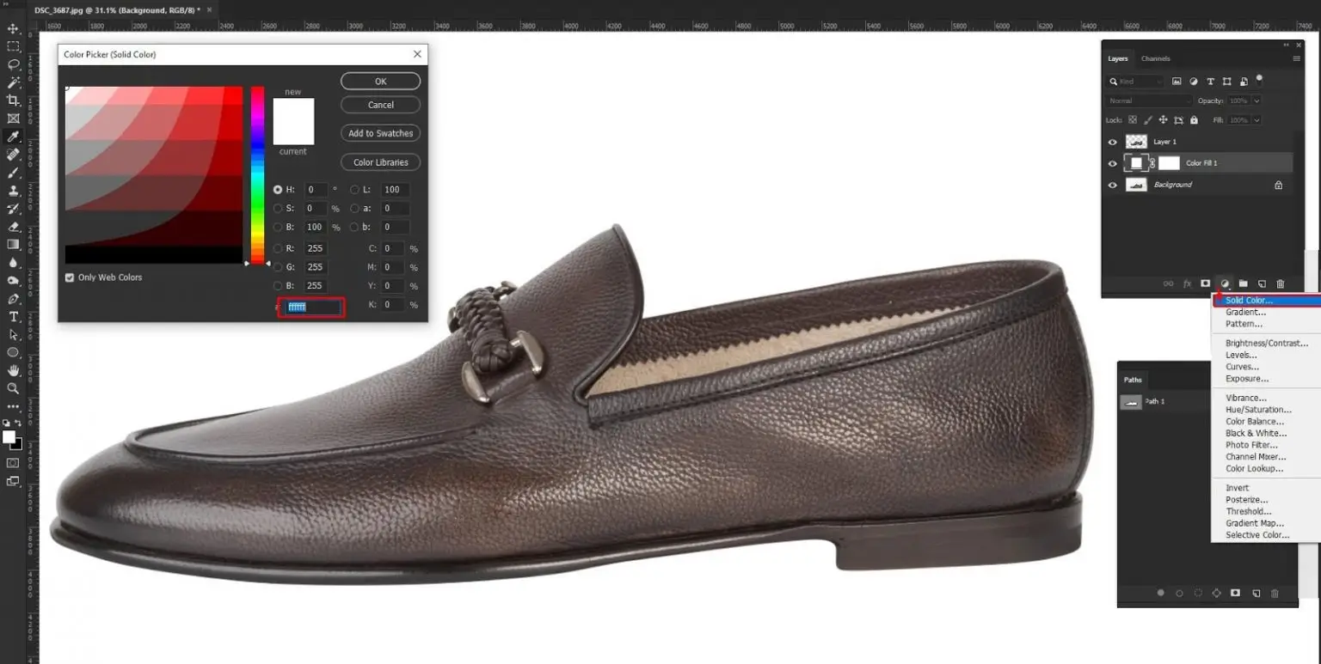Select the Spot Healing Brush tool
The height and width of the screenshot is (664, 1321).
[13, 155]
